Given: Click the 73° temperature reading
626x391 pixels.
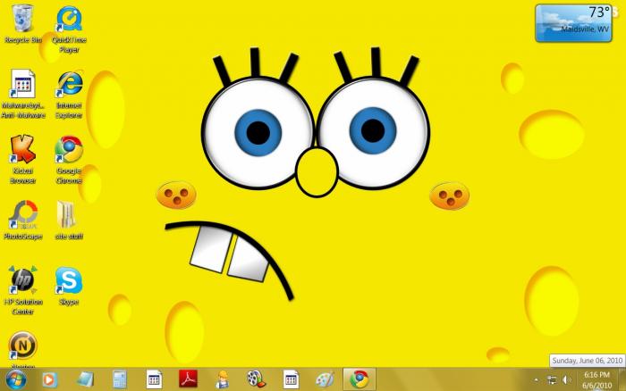Looking at the screenshot, I should [x=600, y=12].
